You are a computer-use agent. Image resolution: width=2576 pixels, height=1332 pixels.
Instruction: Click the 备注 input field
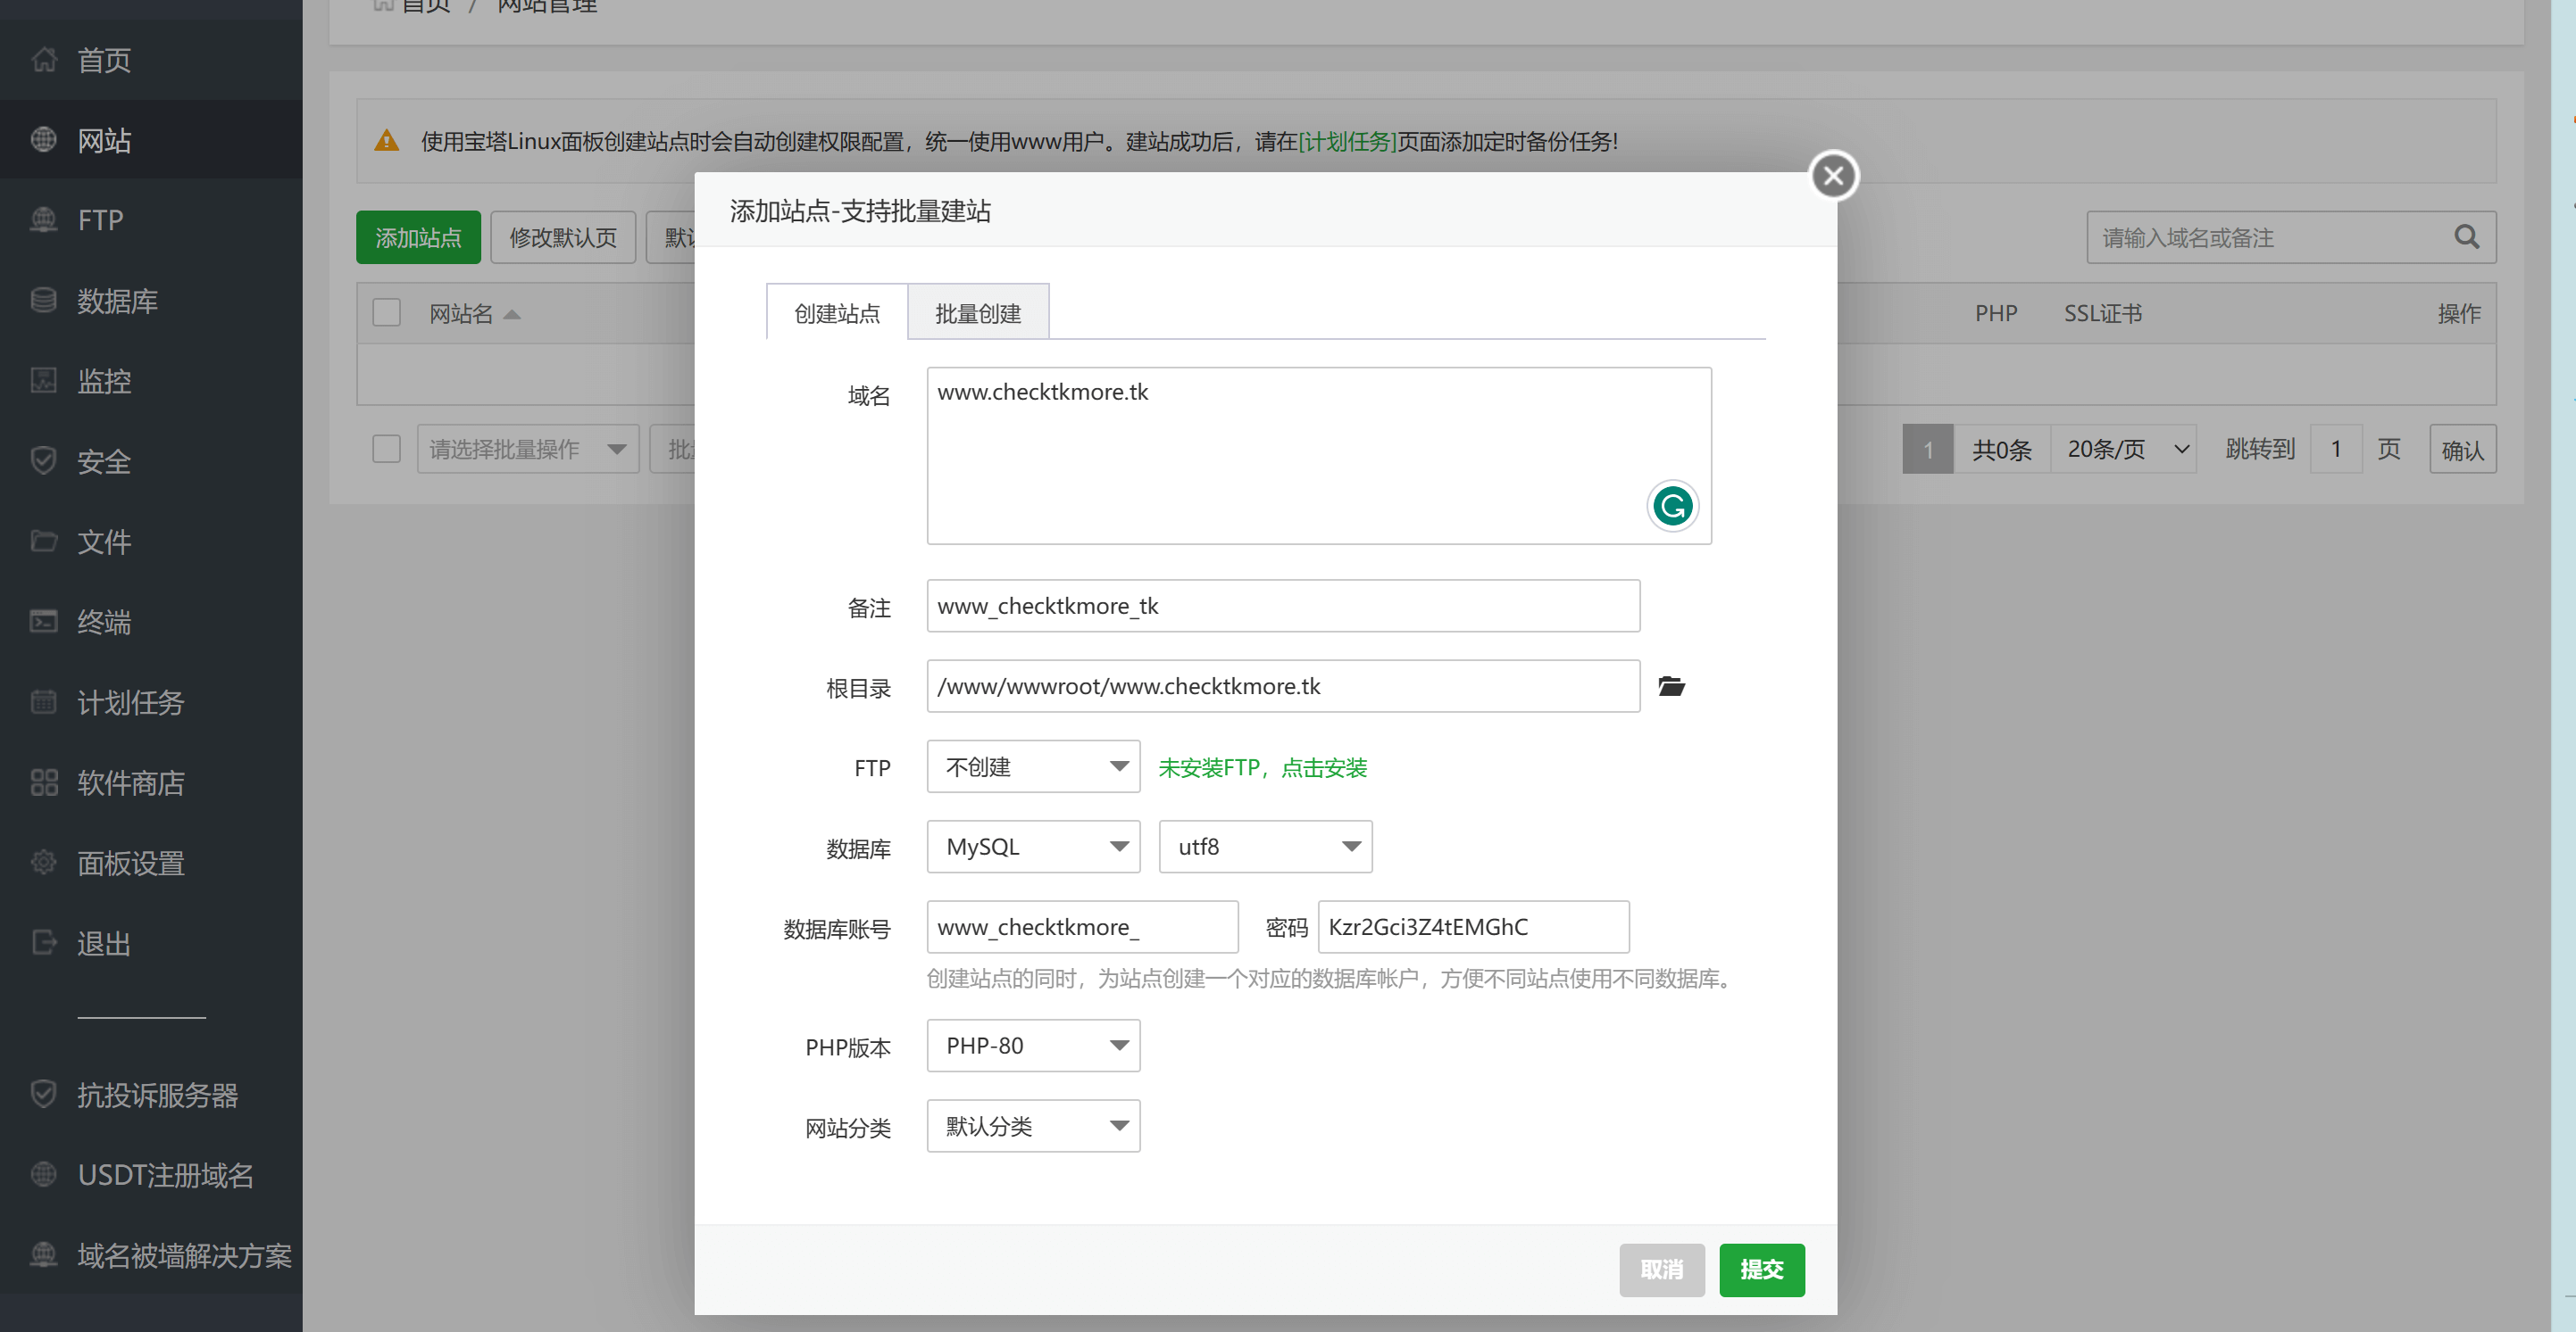click(x=1283, y=606)
